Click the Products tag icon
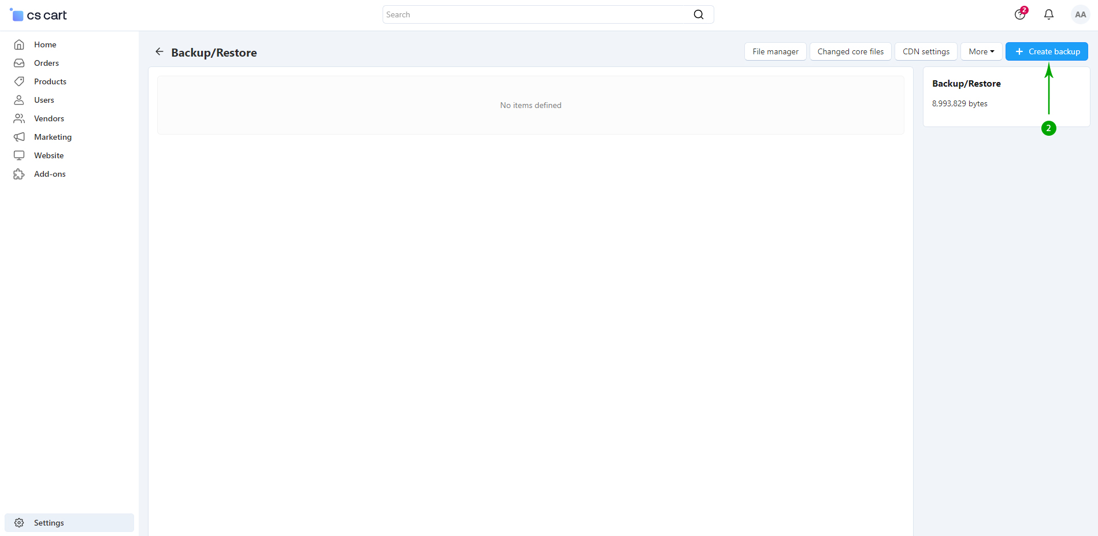 (x=19, y=81)
